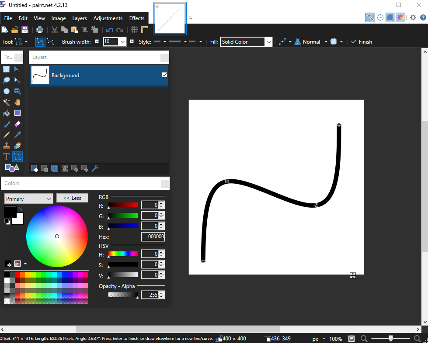The width and height of the screenshot is (428, 343).
Task: Click the Delete Layer icon
Action: [45, 168]
